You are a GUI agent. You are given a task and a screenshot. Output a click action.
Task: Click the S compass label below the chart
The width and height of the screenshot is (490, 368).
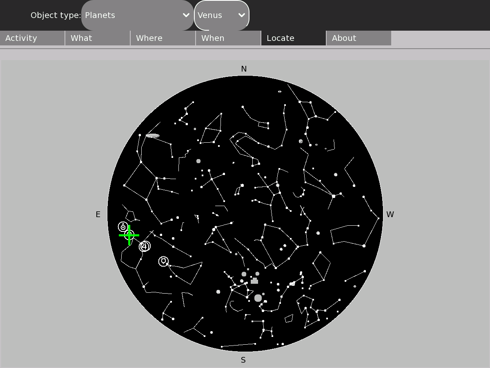tap(243, 360)
